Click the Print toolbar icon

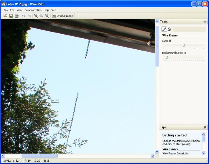(x=16, y=16)
